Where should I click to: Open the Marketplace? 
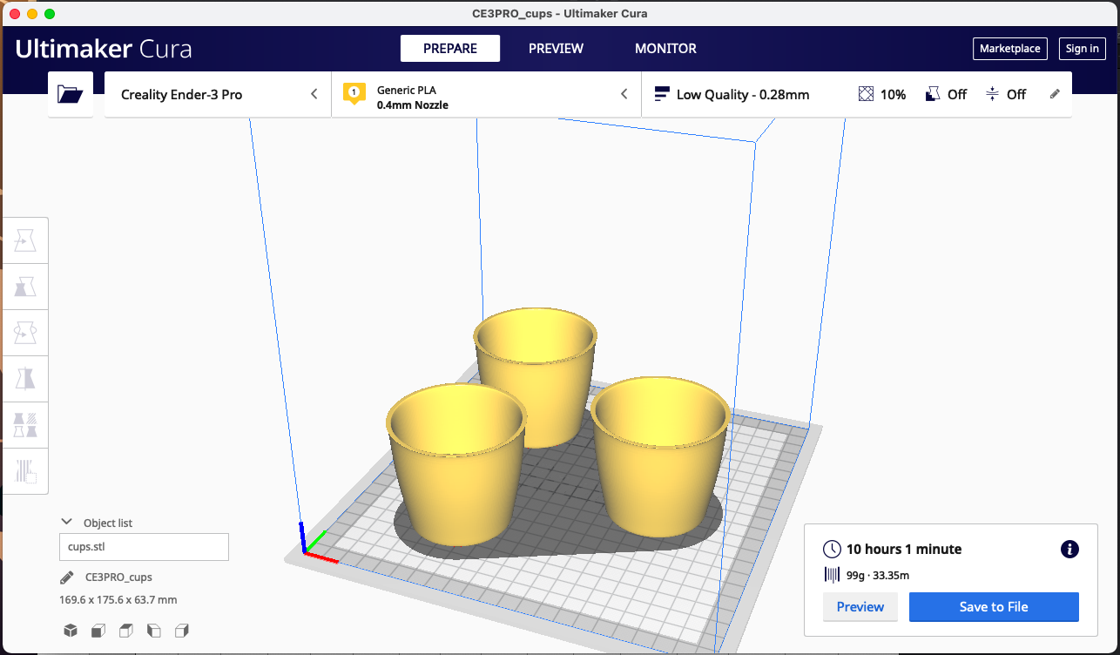1009,49
